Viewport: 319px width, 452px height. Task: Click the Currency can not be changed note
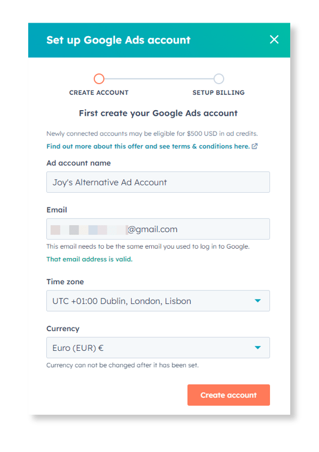[x=123, y=365]
